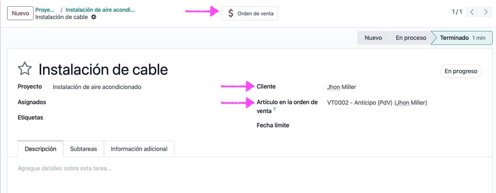Edit the Instalación de cable task title

click(x=104, y=69)
